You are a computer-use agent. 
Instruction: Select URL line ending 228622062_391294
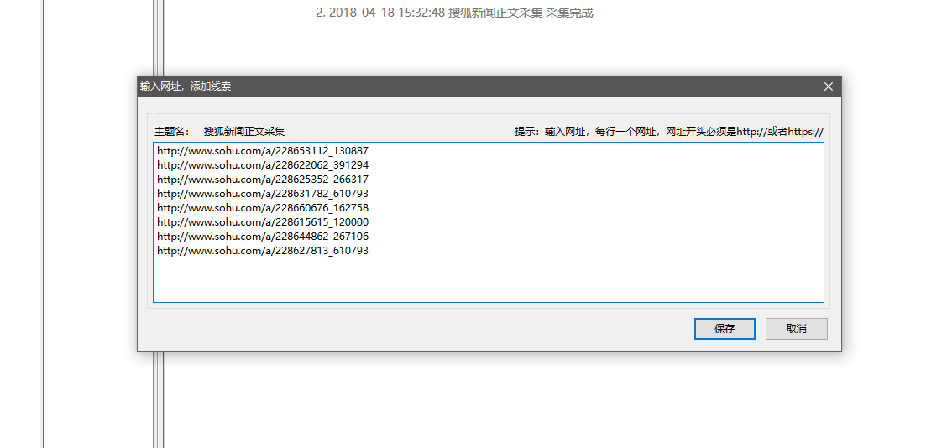coord(263,164)
